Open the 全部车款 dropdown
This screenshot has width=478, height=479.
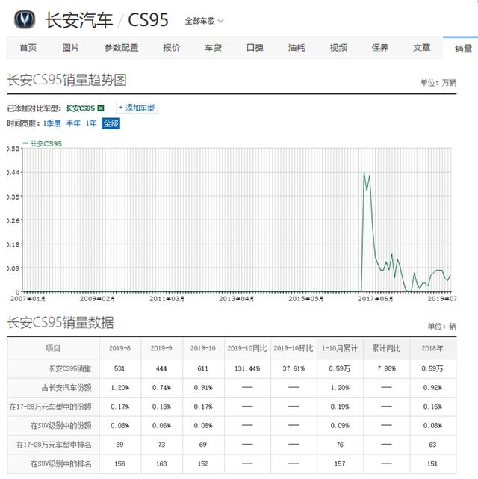[x=204, y=21]
